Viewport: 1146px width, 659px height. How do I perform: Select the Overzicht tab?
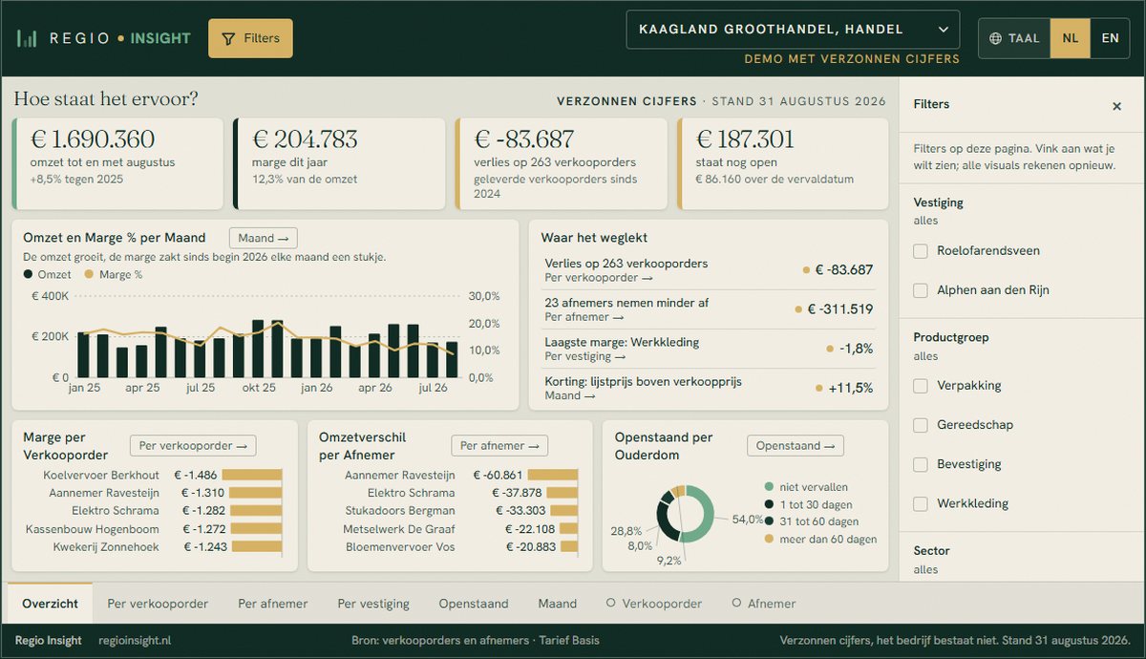pyautogui.click(x=51, y=604)
